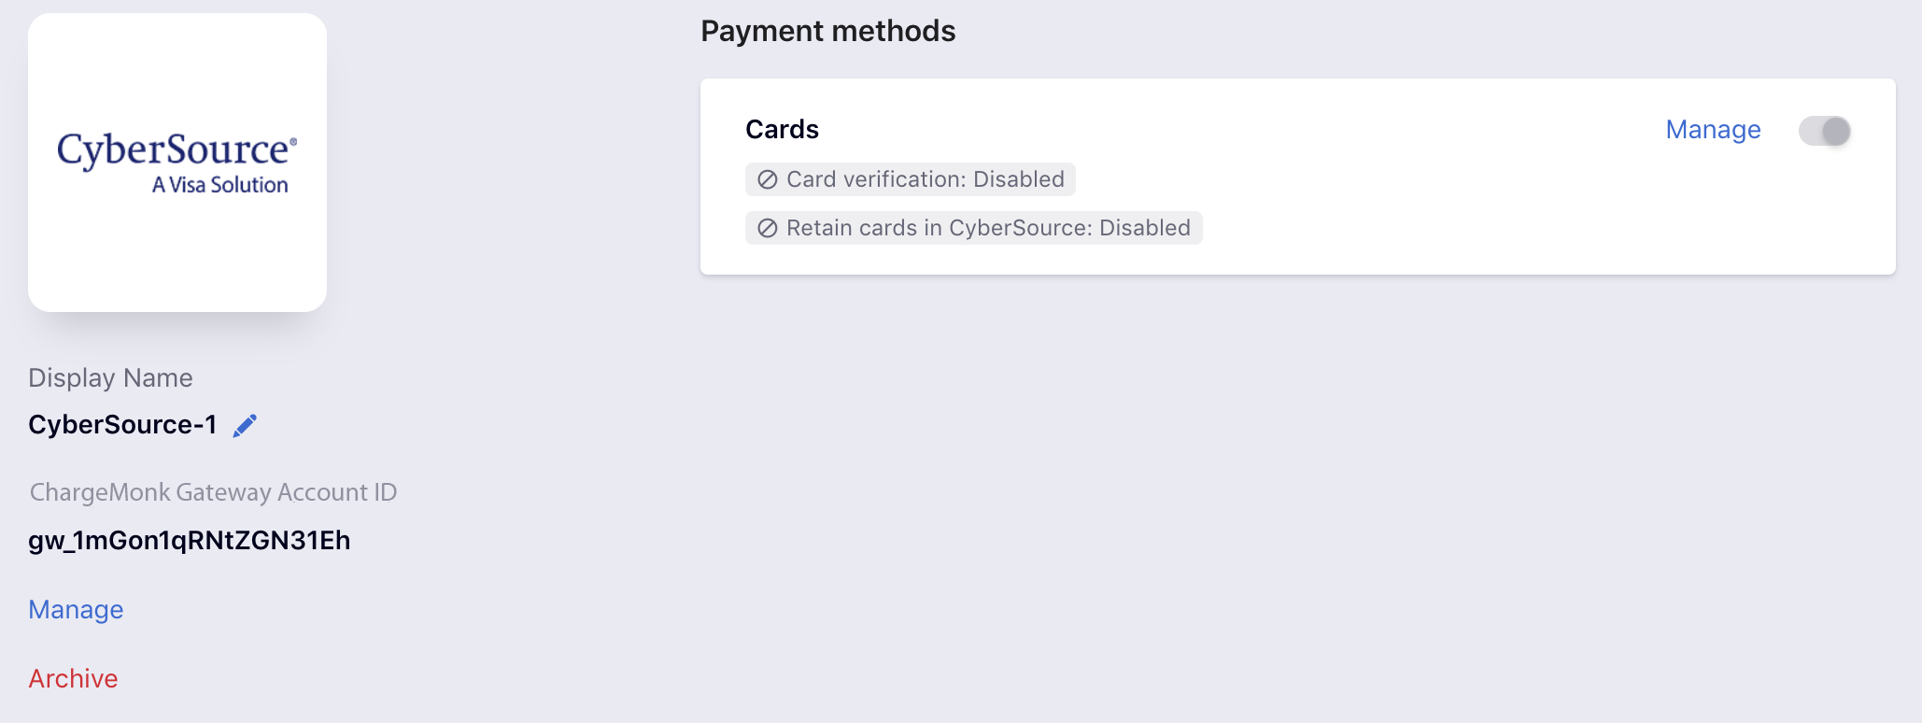Click the Display Name label
The height and width of the screenshot is (723, 1922).
(110, 378)
